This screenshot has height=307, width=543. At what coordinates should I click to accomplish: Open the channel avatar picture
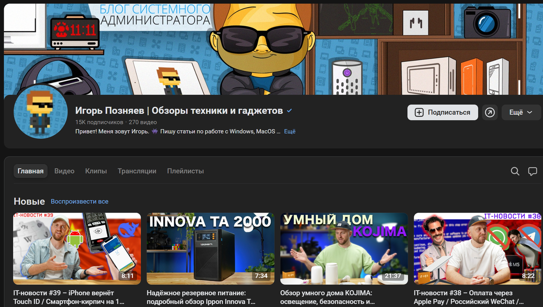[x=40, y=111]
